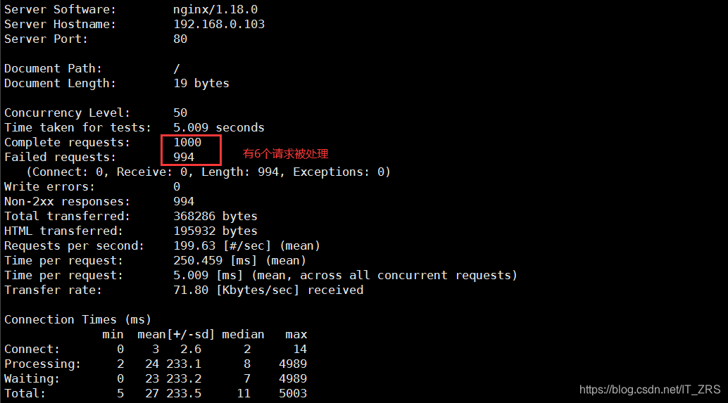
Task: Click the Transfer rate 71.80 value
Action: coord(191,290)
